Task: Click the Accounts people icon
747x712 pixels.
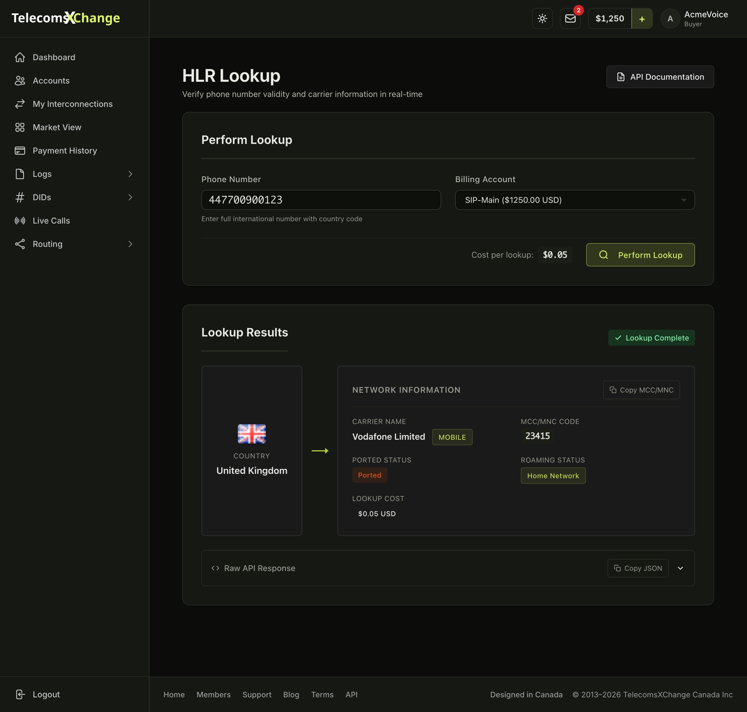Action: pos(20,80)
